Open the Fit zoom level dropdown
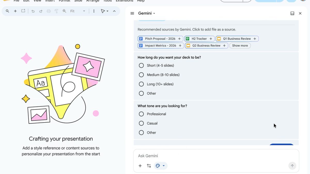The width and height of the screenshot is (310, 174). click(x=78, y=11)
